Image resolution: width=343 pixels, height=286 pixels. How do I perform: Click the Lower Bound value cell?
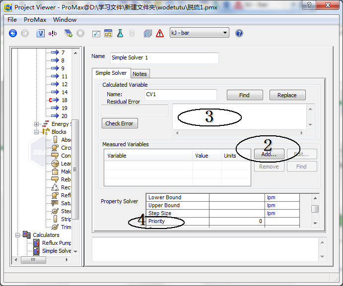[x=237, y=197]
